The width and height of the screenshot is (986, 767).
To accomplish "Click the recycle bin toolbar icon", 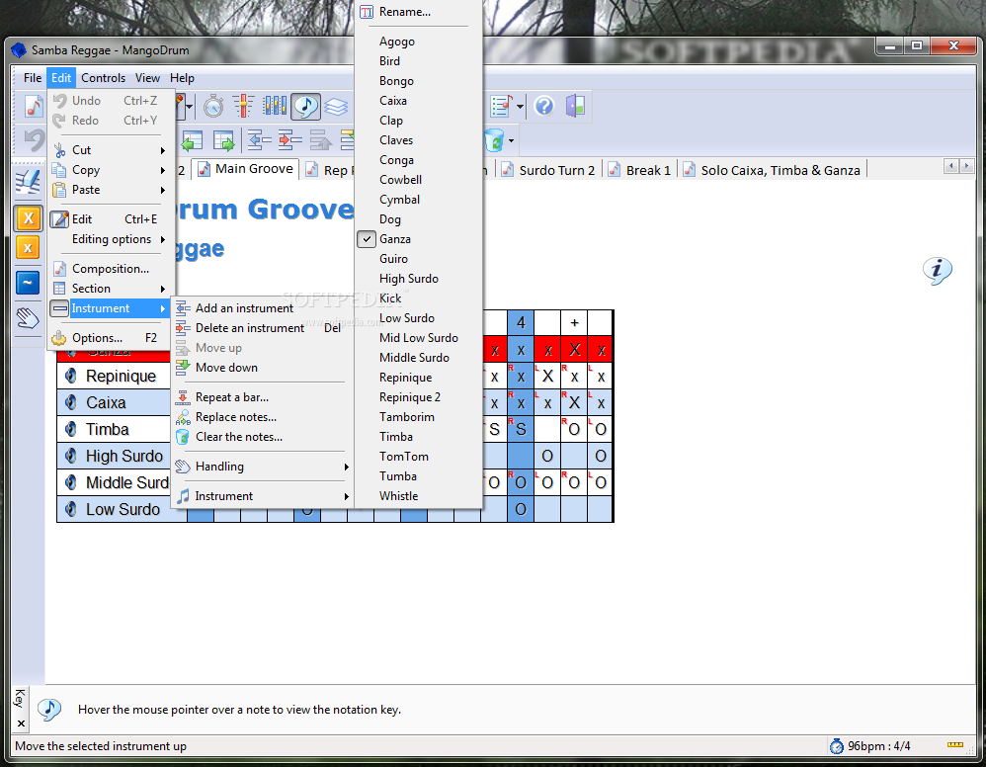I will [495, 140].
